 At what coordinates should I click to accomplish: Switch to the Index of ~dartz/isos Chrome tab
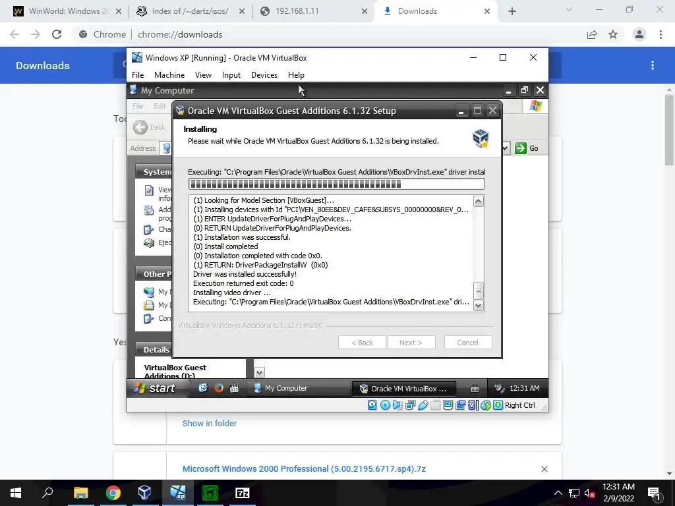(x=191, y=11)
